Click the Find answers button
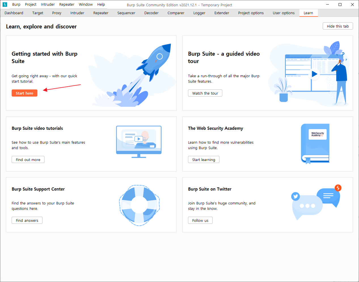The height and width of the screenshot is (282, 359). click(x=27, y=220)
